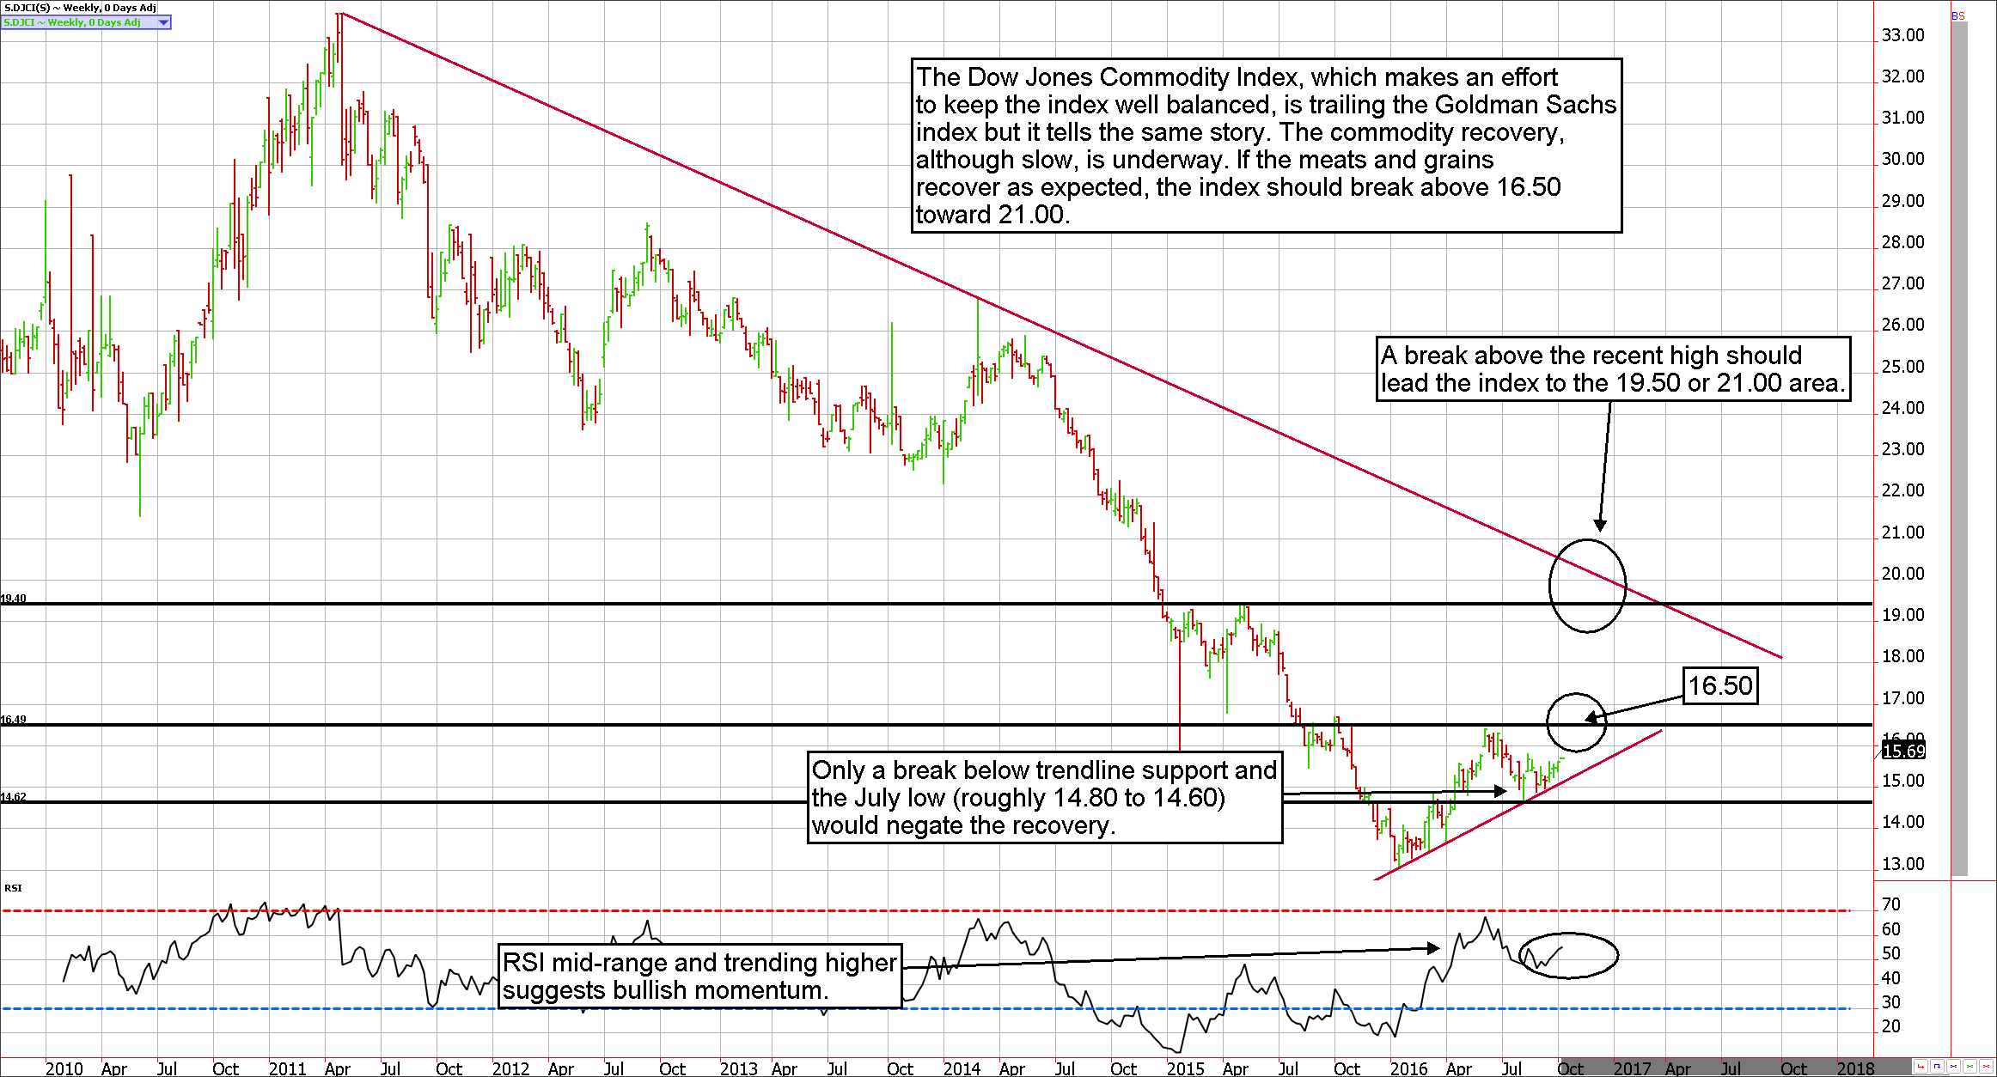Select the break above recent high annotation

point(1613,369)
